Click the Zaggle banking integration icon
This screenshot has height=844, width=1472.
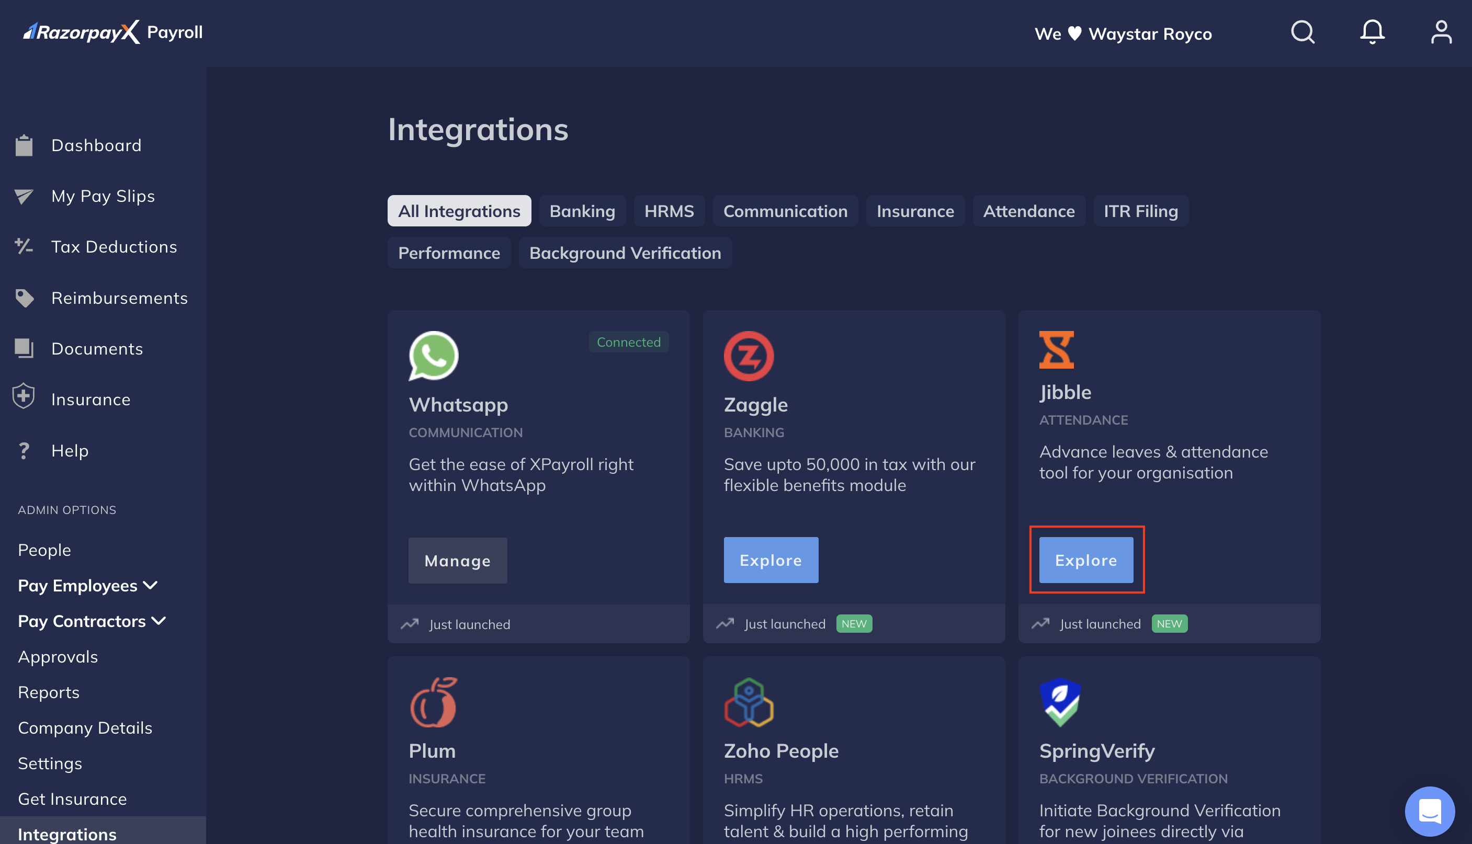[x=748, y=356]
